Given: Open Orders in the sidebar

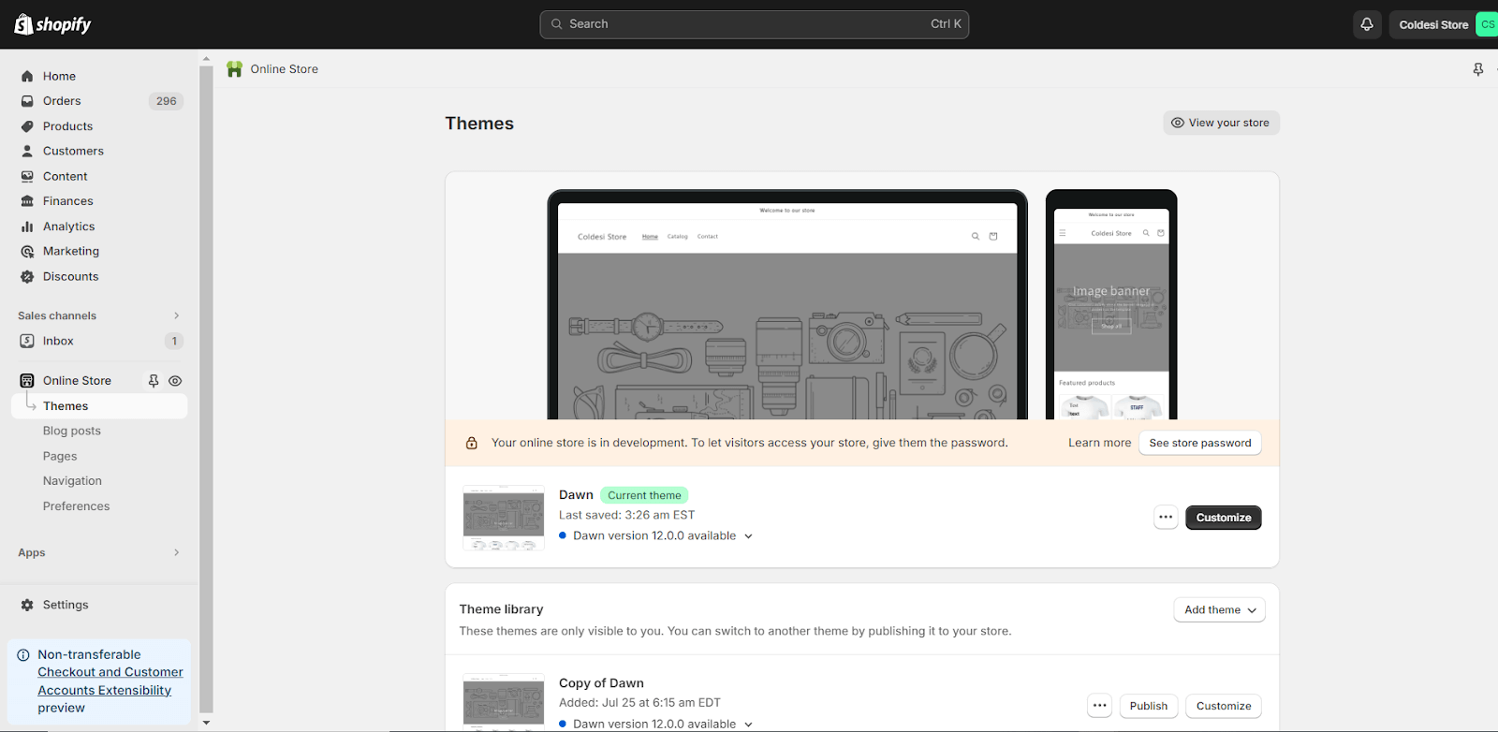Looking at the screenshot, I should click(x=62, y=101).
